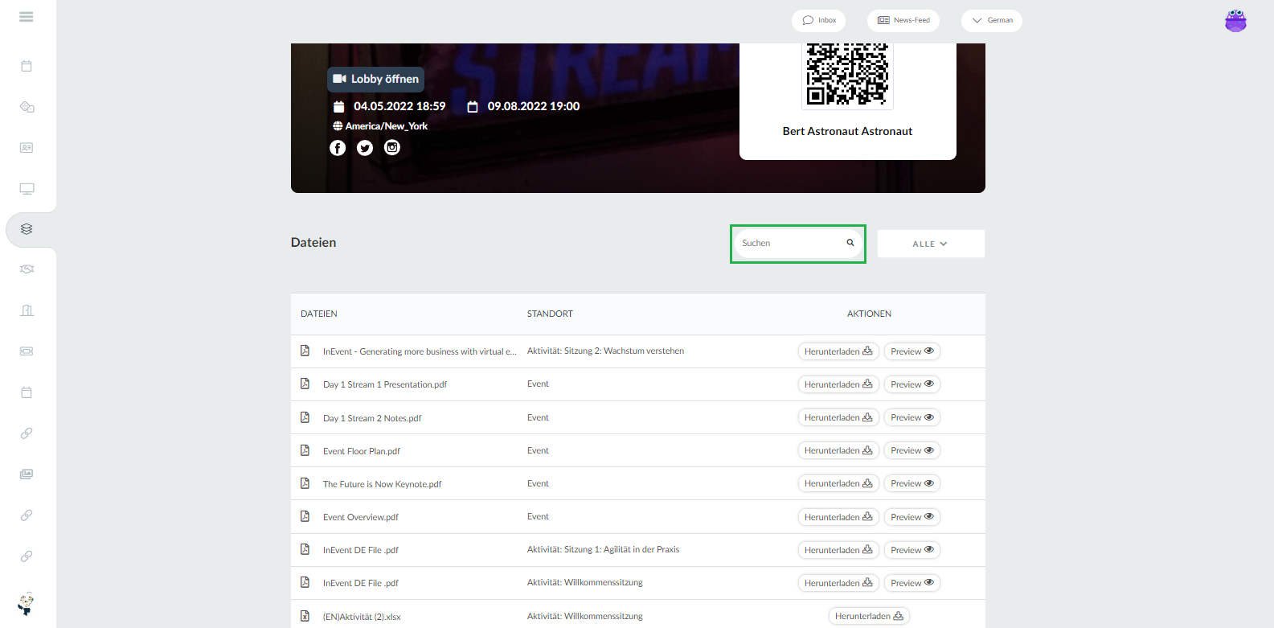Open the News-Feed
Viewport: 1274px width, 628px height.
click(x=903, y=21)
